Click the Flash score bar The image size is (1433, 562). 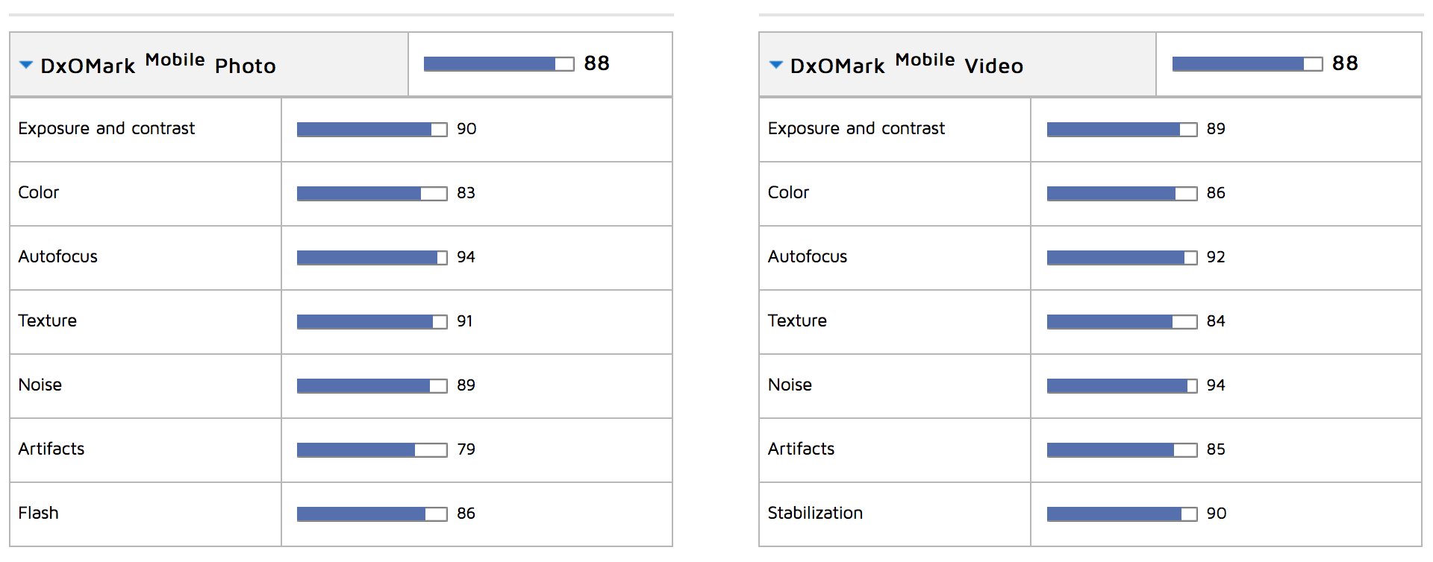click(372, 514)
